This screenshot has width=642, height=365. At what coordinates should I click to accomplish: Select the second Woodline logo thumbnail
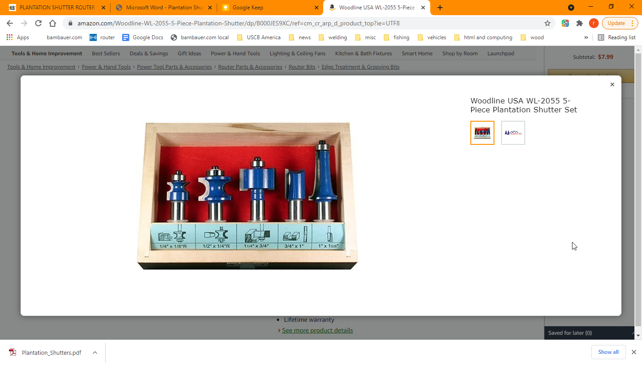coord(513,133)
